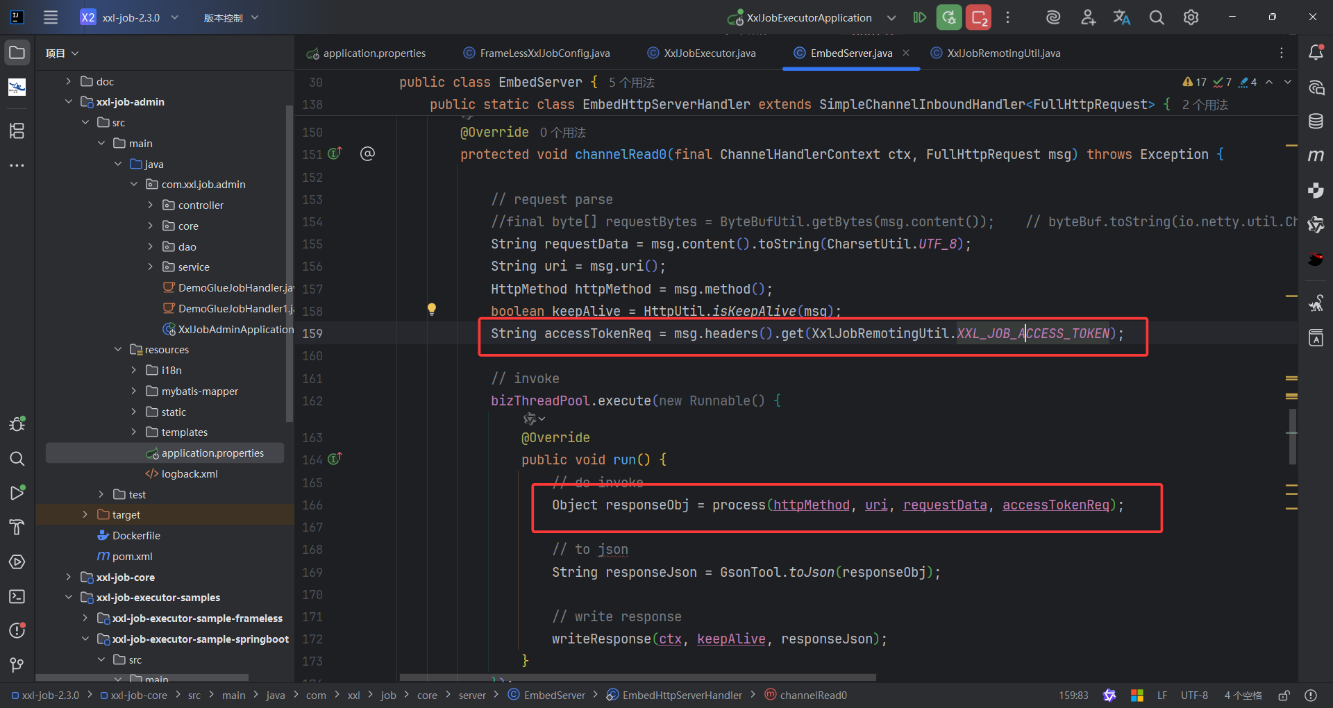
Task: Open the Notifications bell
Action: click(1316, 53)
